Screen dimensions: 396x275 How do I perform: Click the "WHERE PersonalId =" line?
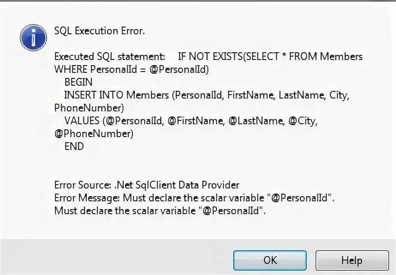(x=101, y=69)
